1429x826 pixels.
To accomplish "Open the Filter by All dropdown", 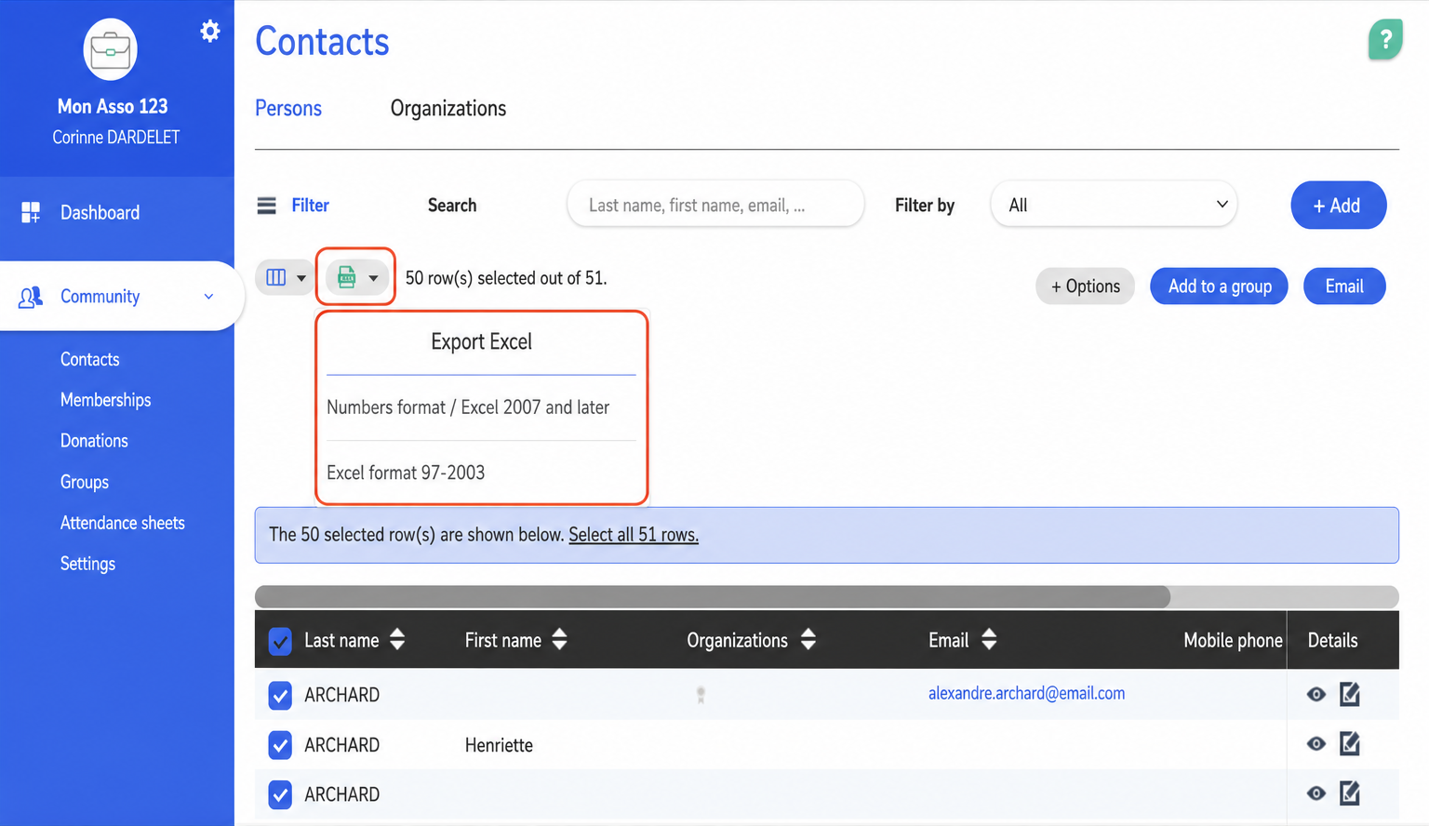I will coord(1115,205).
